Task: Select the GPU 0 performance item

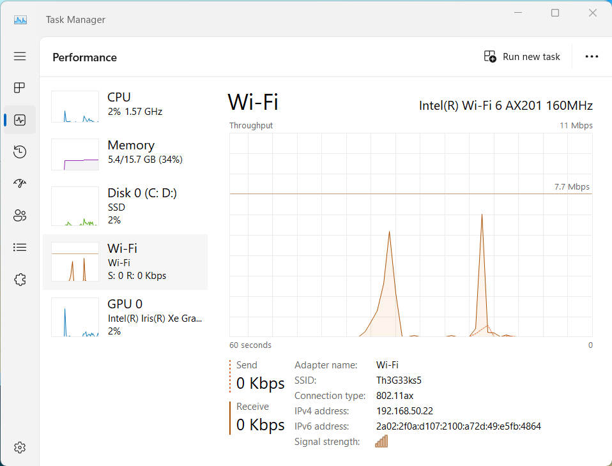Action: [x=125, y=317]
